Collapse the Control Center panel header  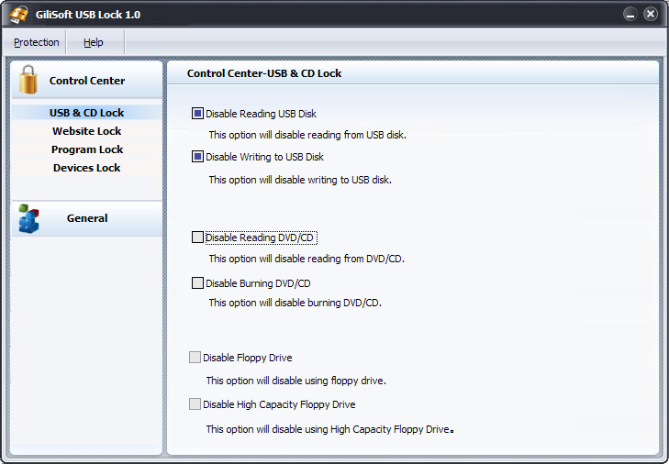[86, 80]
